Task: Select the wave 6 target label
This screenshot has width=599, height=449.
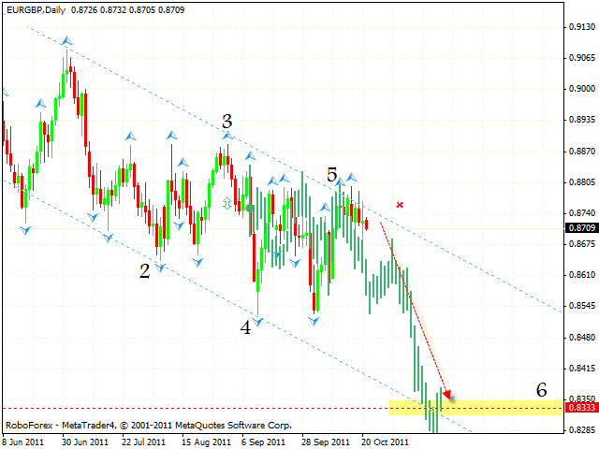Action: pos(541,389)
